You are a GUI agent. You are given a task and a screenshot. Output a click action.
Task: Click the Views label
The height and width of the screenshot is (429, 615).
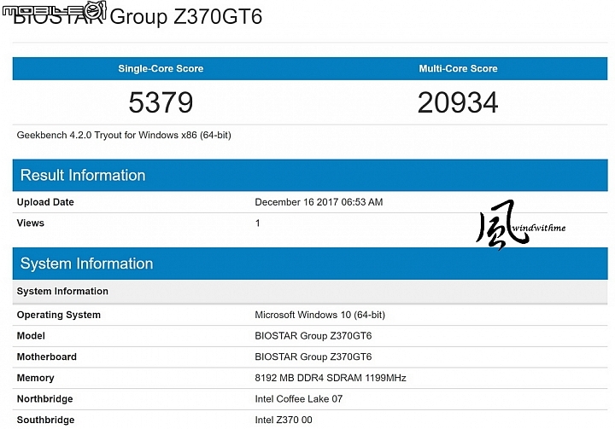coord(31,223)
